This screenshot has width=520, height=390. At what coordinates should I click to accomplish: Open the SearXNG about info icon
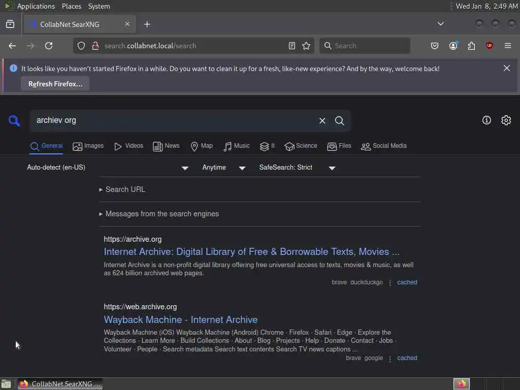486,120
